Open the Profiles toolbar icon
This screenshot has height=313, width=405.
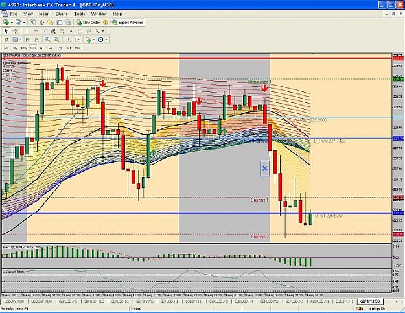pyautogui.click(x=18, y=23)
